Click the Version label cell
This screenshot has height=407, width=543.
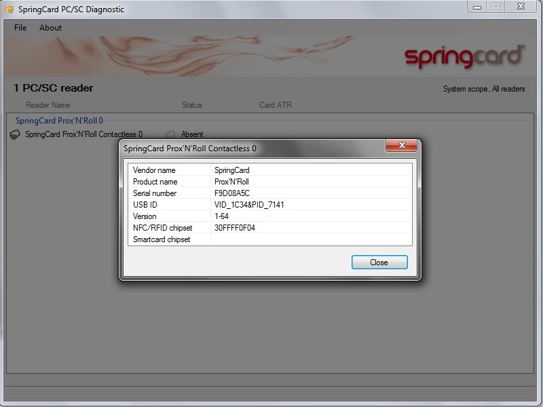click(169, 216)
